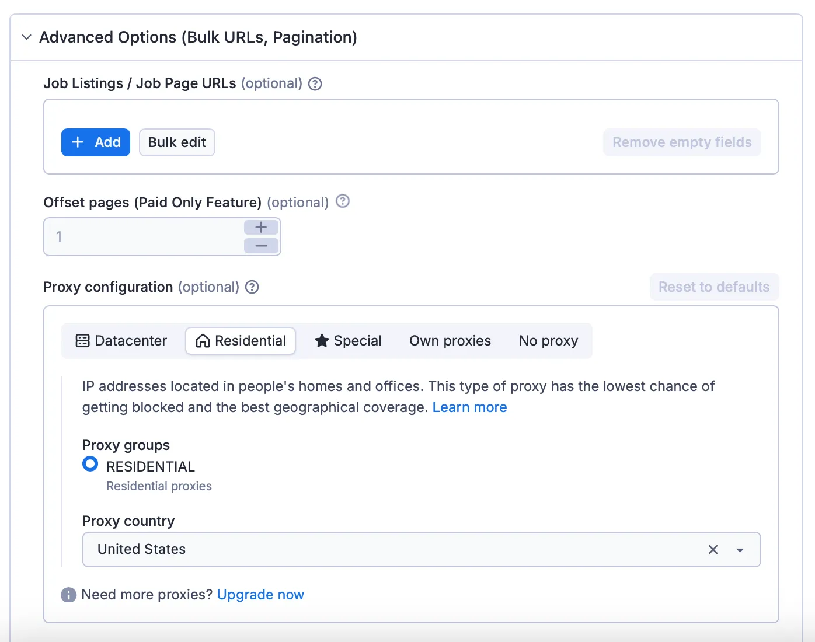The height and width of the screenshot is (642, 815).
Task: Switch to the Special proxy tab
Action: pyautogui.click(x=348, y=341)
